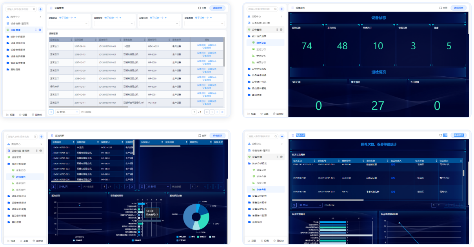The width and height of the screenshot is (474, 247).
Task: Expand 流程中心 chevron in 设备管理 panel sidebar
Action: coord(40,17)
